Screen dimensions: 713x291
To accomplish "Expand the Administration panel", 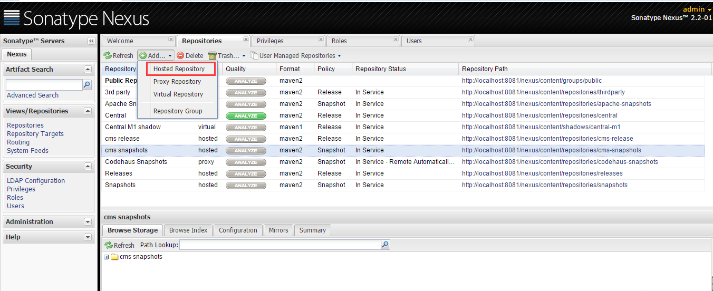I will pos(88,222).
